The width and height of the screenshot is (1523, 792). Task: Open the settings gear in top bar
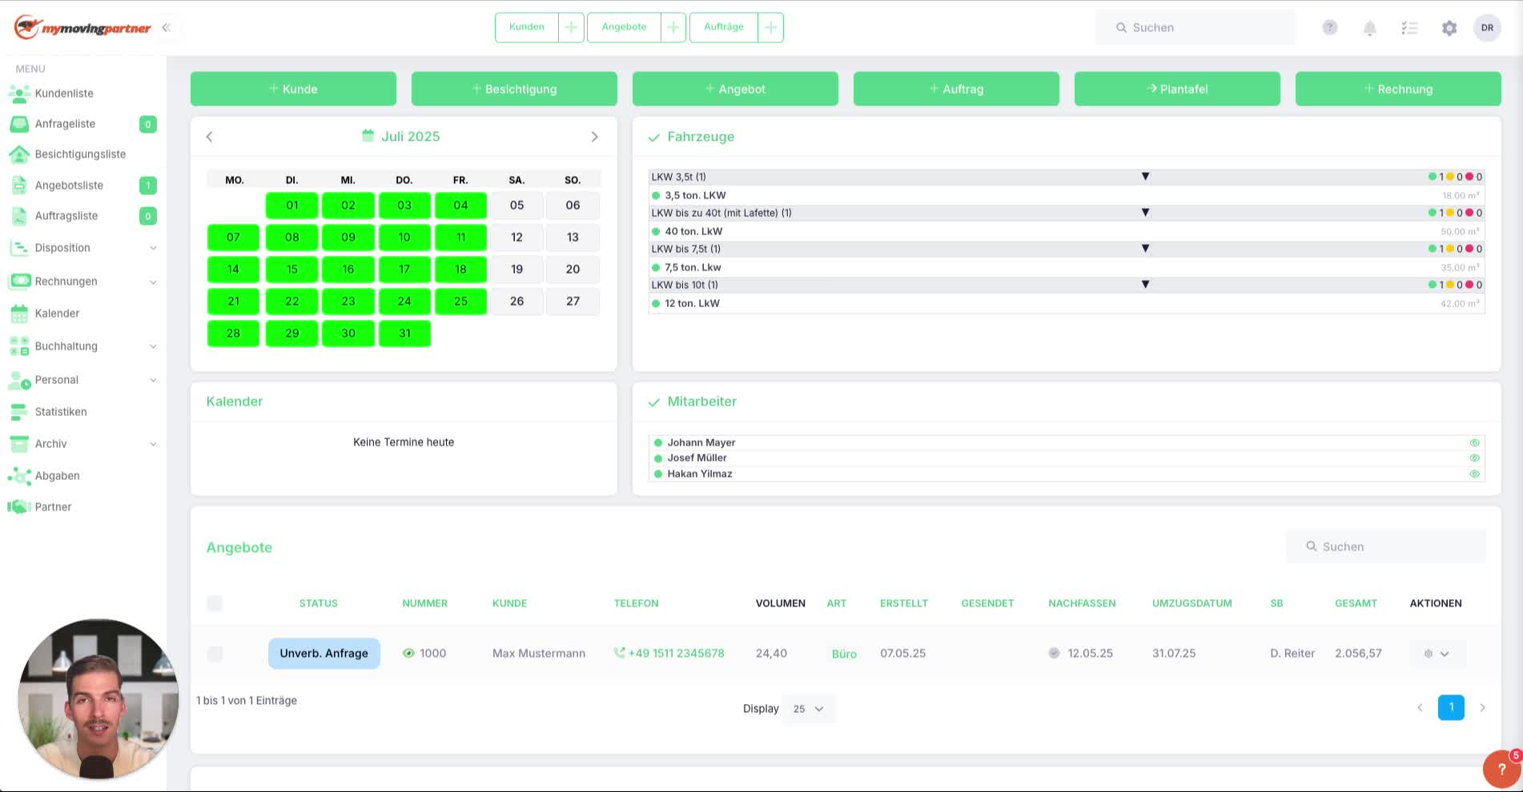(x=1449, y=28)
